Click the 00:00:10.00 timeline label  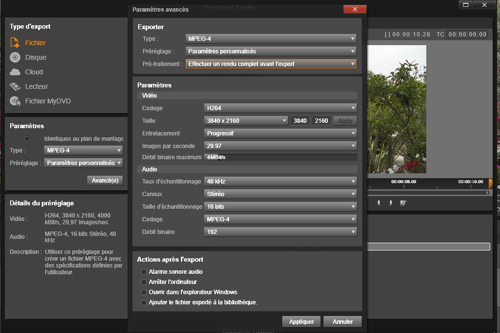pyautogui.click(x=471, y=182)
